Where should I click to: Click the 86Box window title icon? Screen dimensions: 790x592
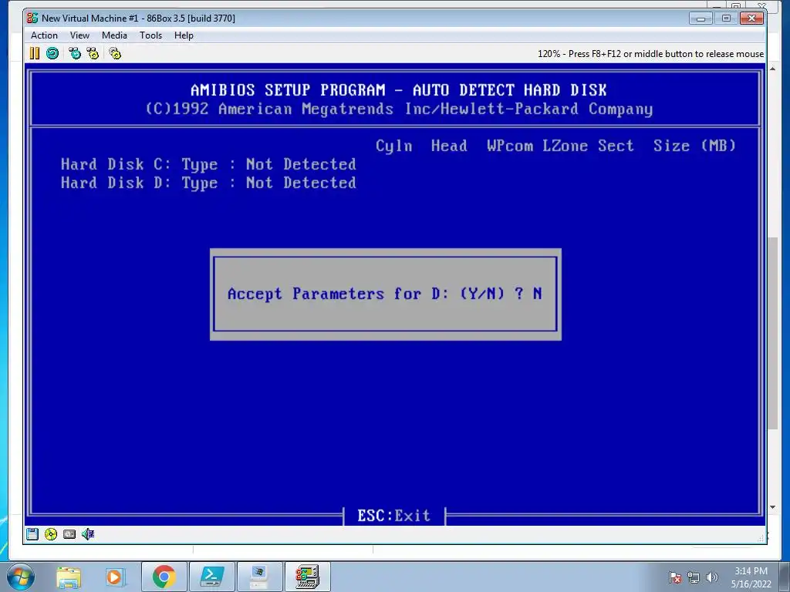point(32,18)
